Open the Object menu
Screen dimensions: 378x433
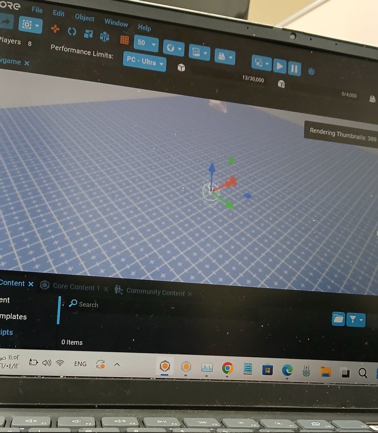[84, 18]
